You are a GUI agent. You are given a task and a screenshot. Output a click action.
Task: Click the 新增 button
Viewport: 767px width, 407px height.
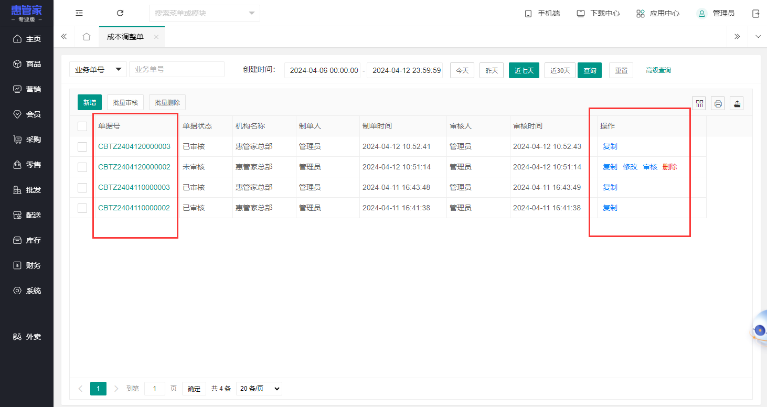(x=90, y=102)
